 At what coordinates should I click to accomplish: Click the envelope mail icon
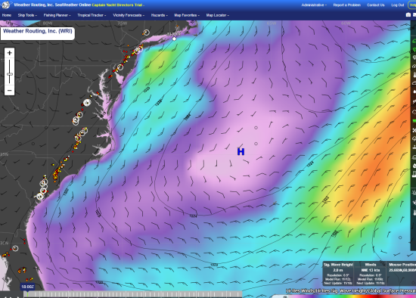(x=414, y=15)
